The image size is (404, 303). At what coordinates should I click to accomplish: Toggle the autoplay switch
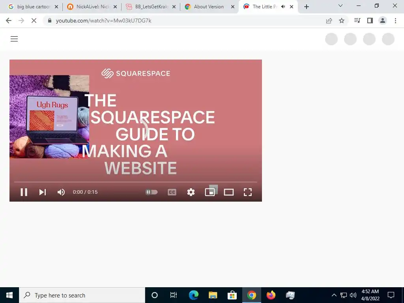point(151,192)
